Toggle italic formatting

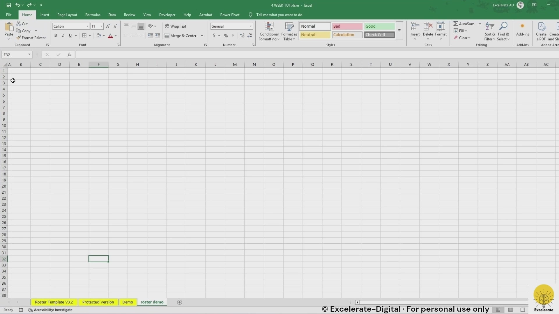[x=63, y=35]
